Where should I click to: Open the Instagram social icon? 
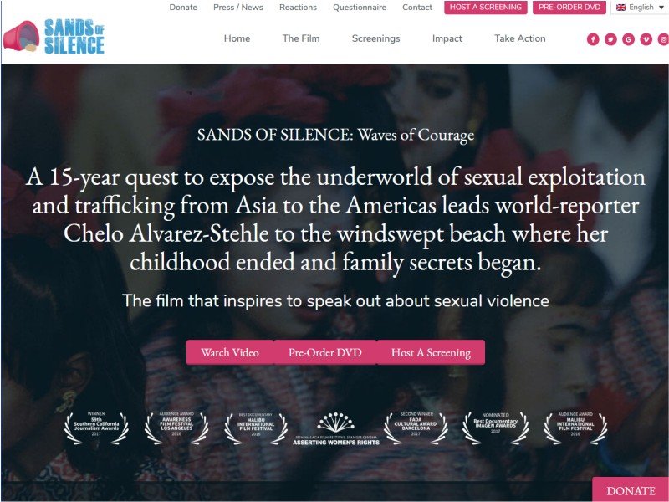(663, 39)
